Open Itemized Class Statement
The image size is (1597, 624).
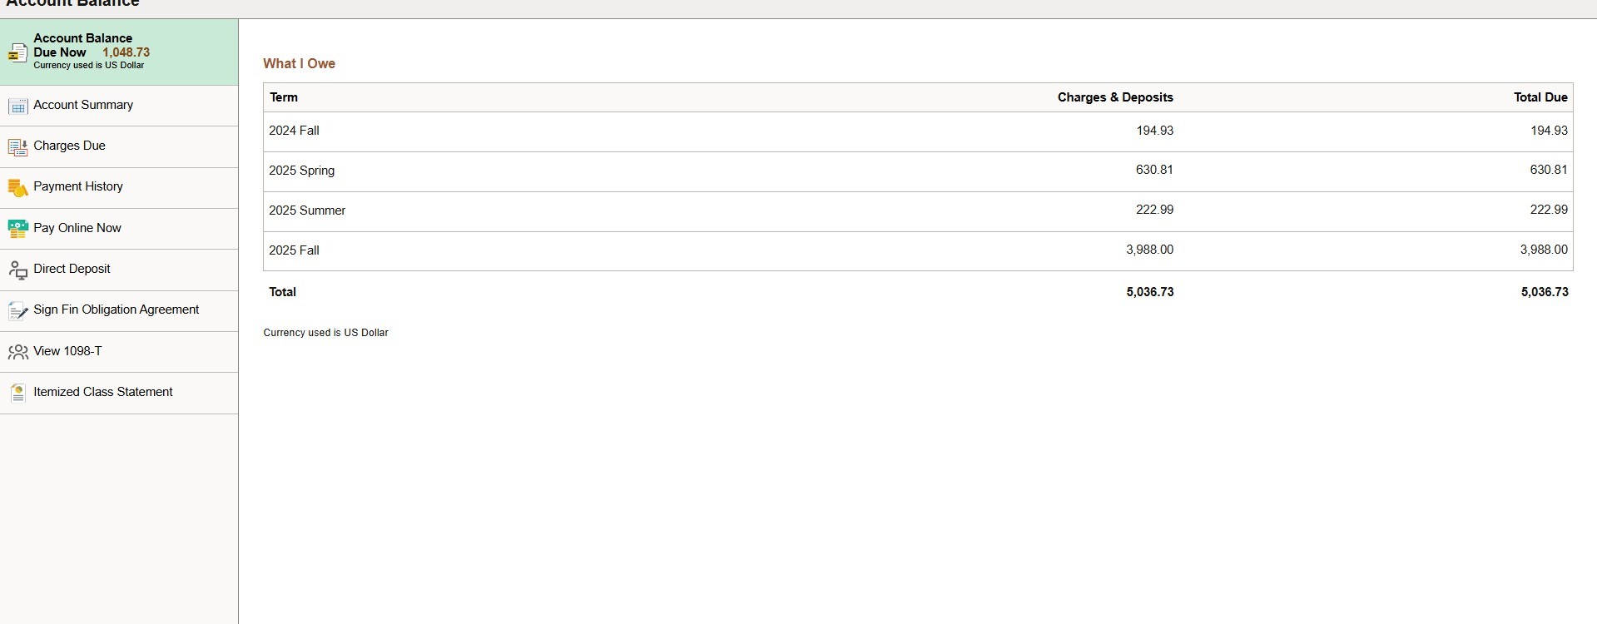pyautogui.click(x=119, y=393)
